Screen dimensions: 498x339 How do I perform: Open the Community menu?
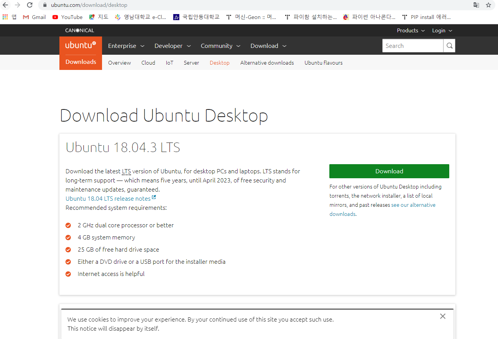[x=220, y=46]
